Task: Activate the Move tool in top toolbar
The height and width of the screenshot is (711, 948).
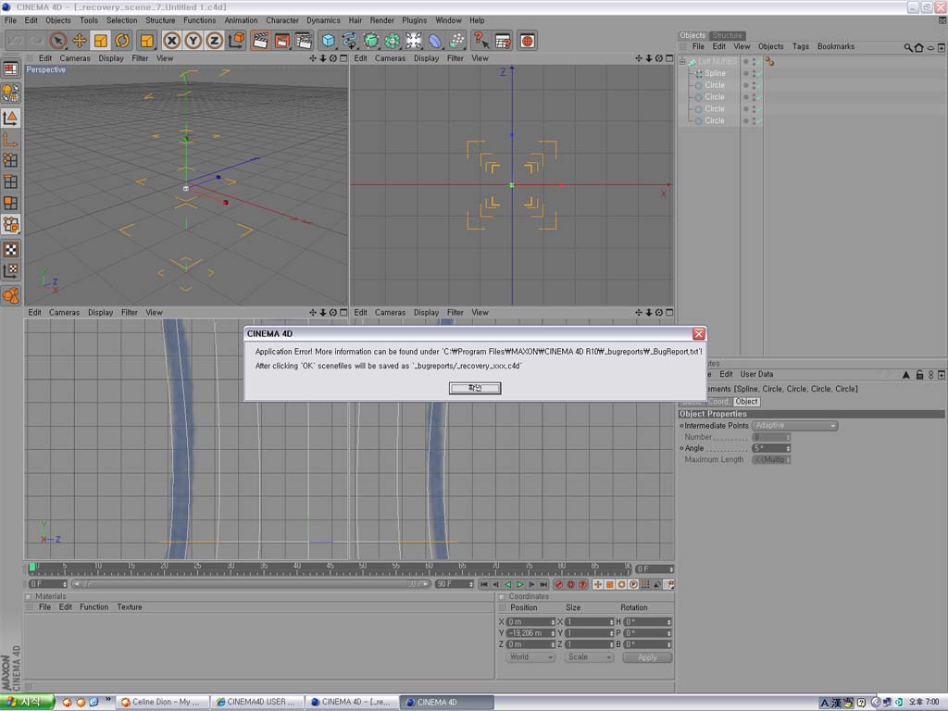Action: tap(80, 41)
